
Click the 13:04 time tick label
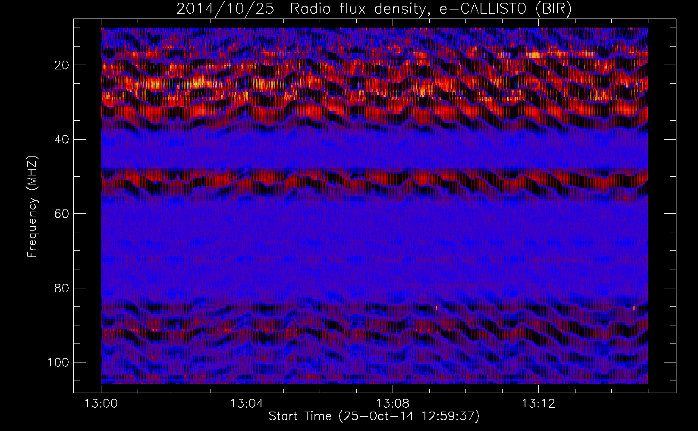click(247, 404)
